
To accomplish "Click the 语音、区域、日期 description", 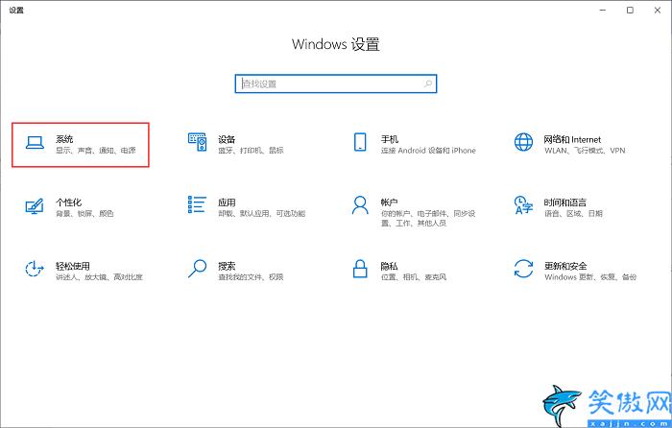I will [x=574, y=213].
